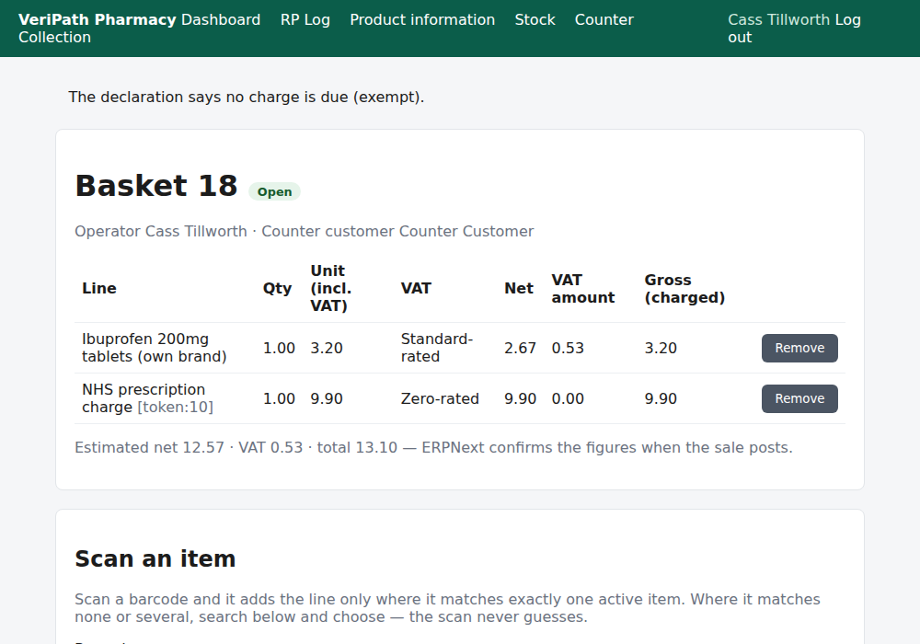The width and height of the screenshot is (920, 644).
Task: Select the NHS prescription charge line name
Action: pos(144,398)
